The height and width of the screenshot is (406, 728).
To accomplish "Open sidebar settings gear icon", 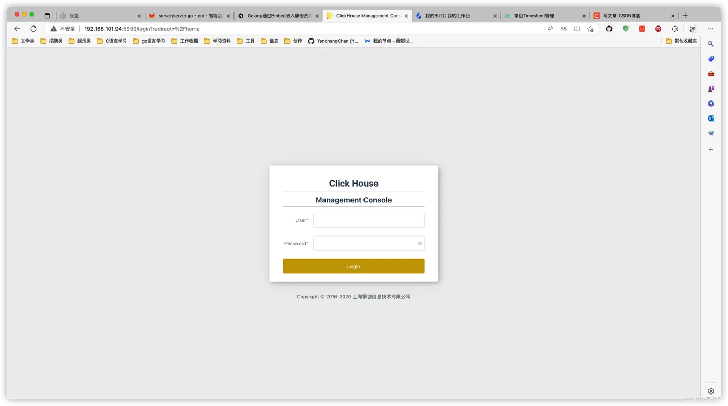I will (711, 391).
